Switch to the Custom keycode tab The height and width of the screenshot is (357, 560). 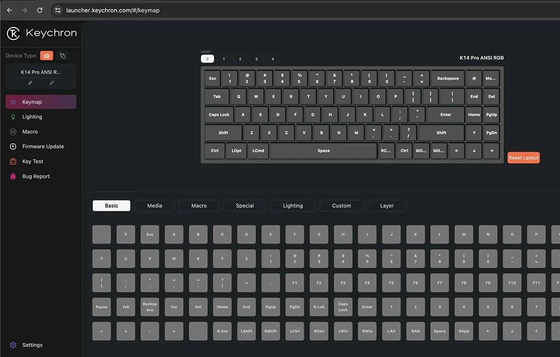click(342, 206)
